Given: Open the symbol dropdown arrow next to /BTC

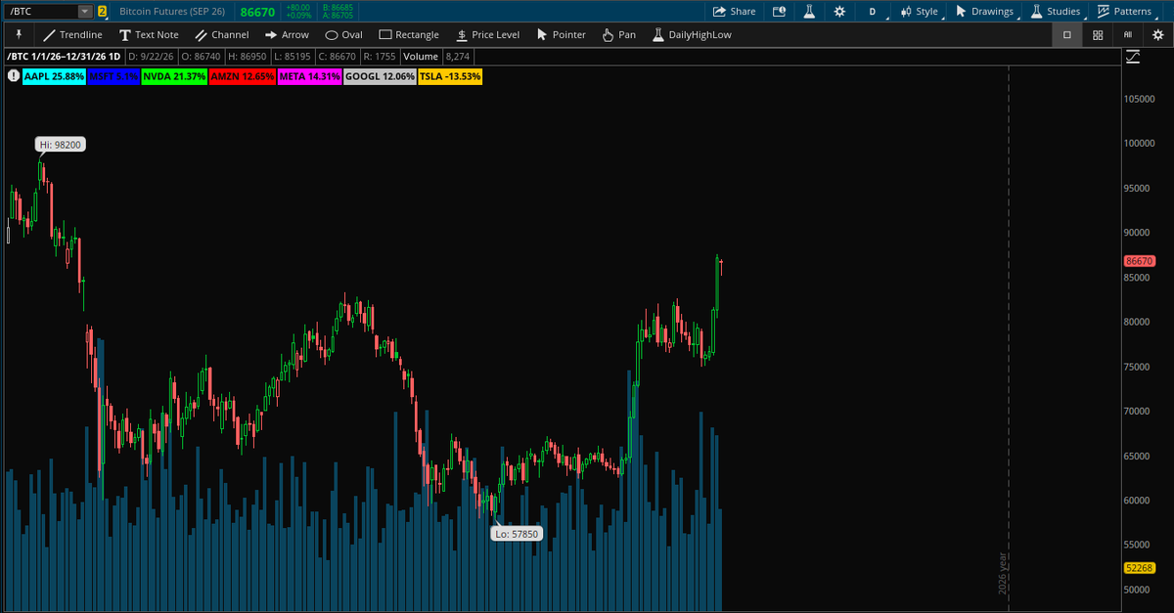Looking at the screenshot, I should (85, 11).
